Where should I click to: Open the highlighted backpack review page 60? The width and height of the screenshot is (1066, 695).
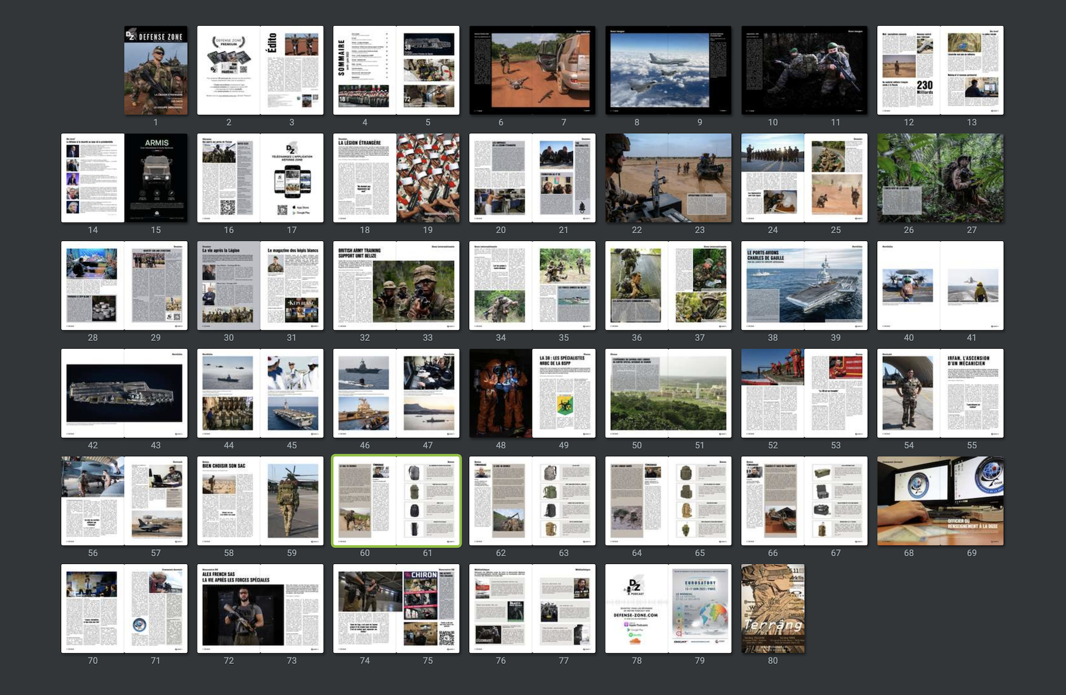(x=364, y=501)
